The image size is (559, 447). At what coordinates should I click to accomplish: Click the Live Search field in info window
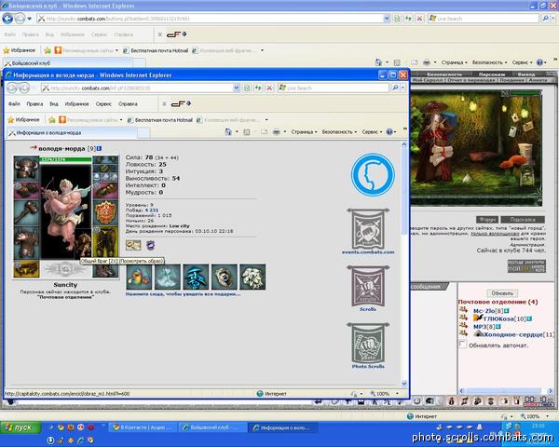pos(334,88)
